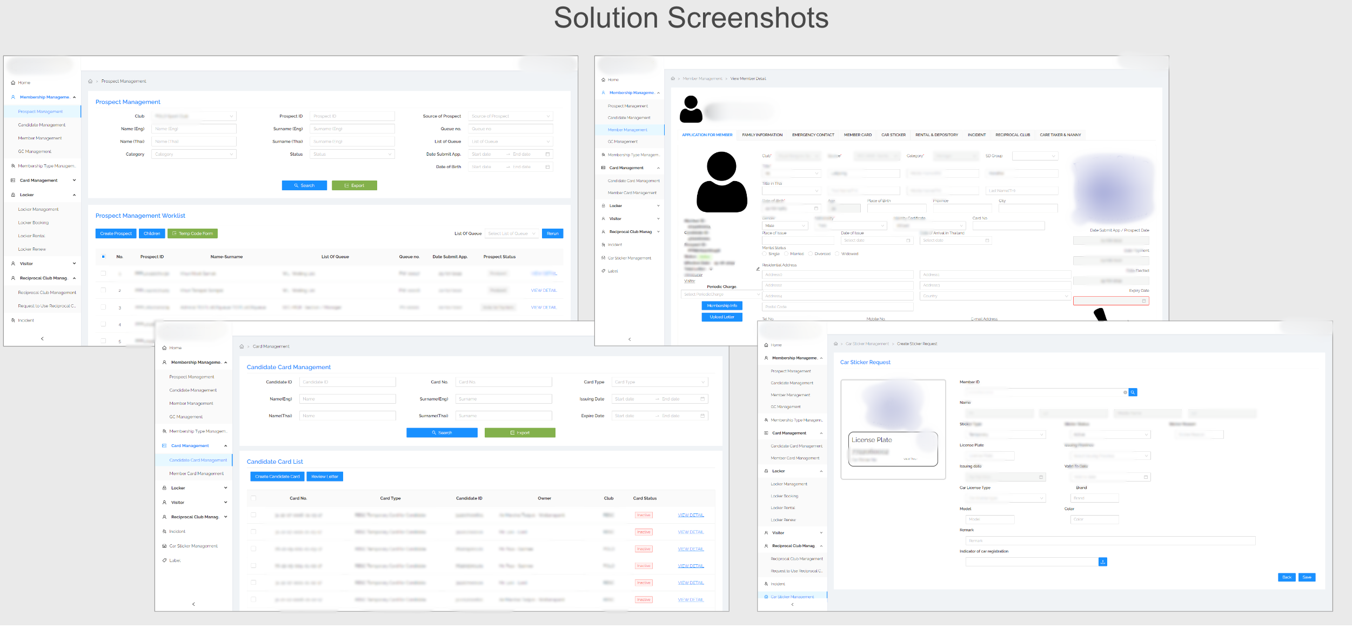This screenshot has height=628, width=1352.
Task: Select the Single marital status radio
Action: point(765,254)
